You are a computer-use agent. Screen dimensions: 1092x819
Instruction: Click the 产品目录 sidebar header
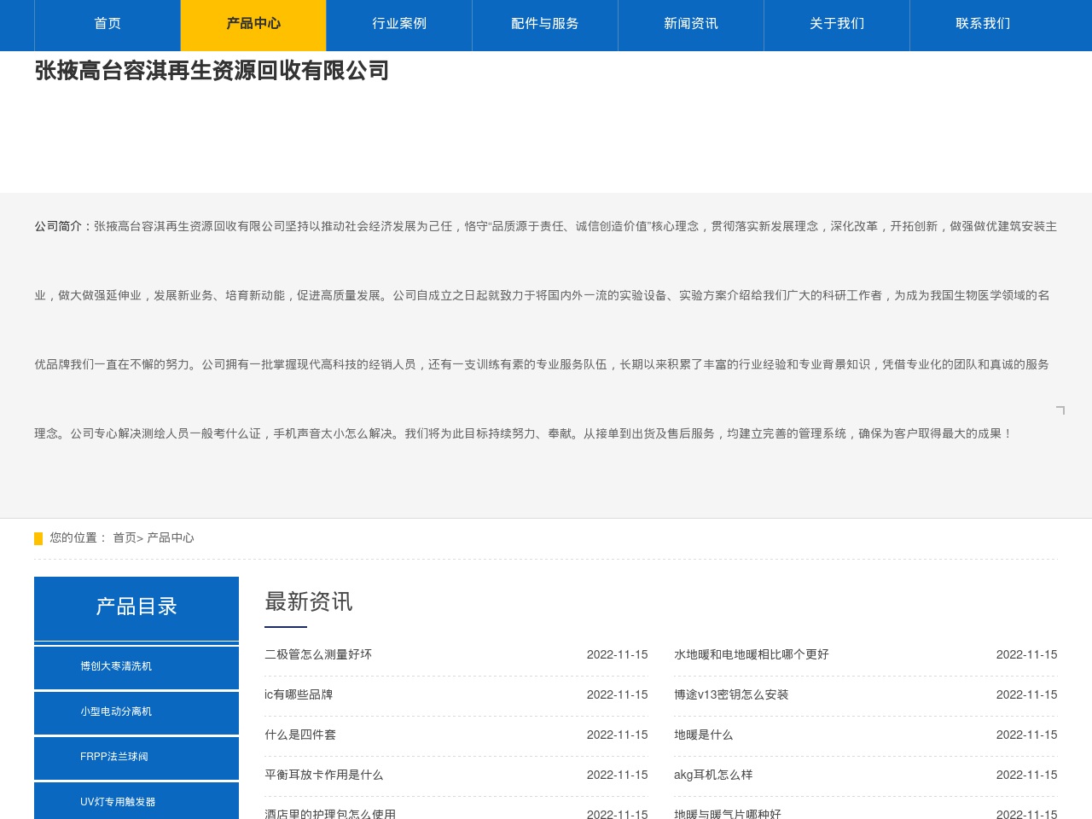[136, 607]
